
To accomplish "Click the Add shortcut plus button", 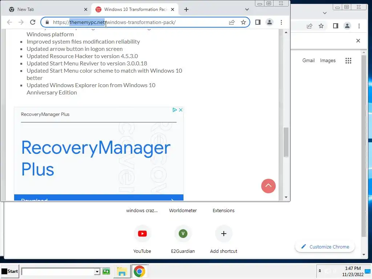I will pos(223,234).
